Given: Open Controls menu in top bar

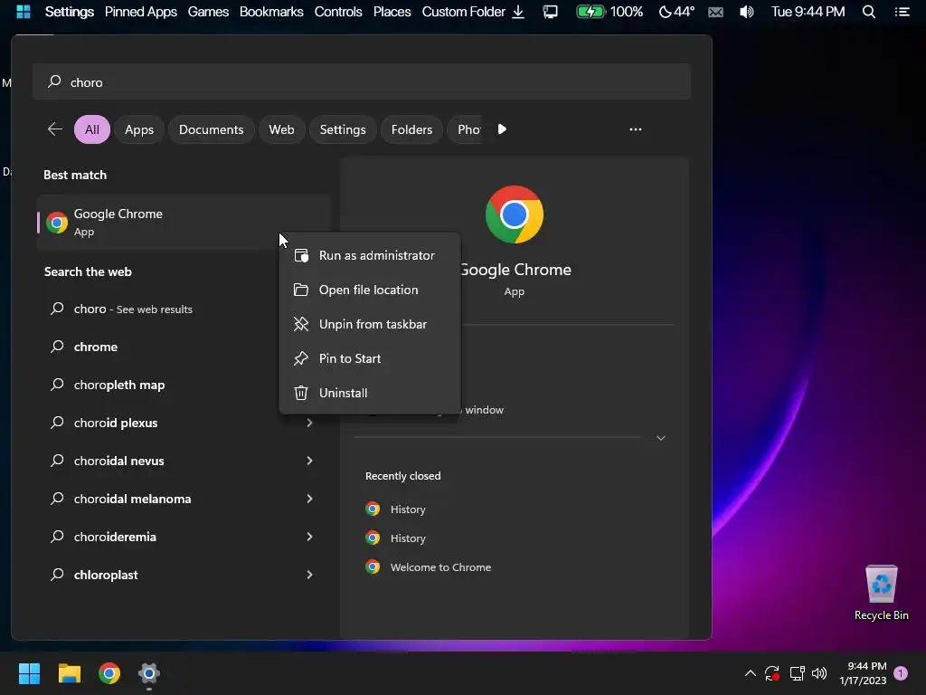Looking at the screenshot, I should click(338, 12).
